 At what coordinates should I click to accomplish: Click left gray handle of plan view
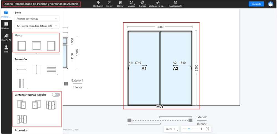[129, 120]
